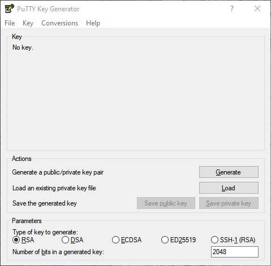Click the 'Actions' group heading
This screenshot has height=266, width=271.
click(21, 159)
